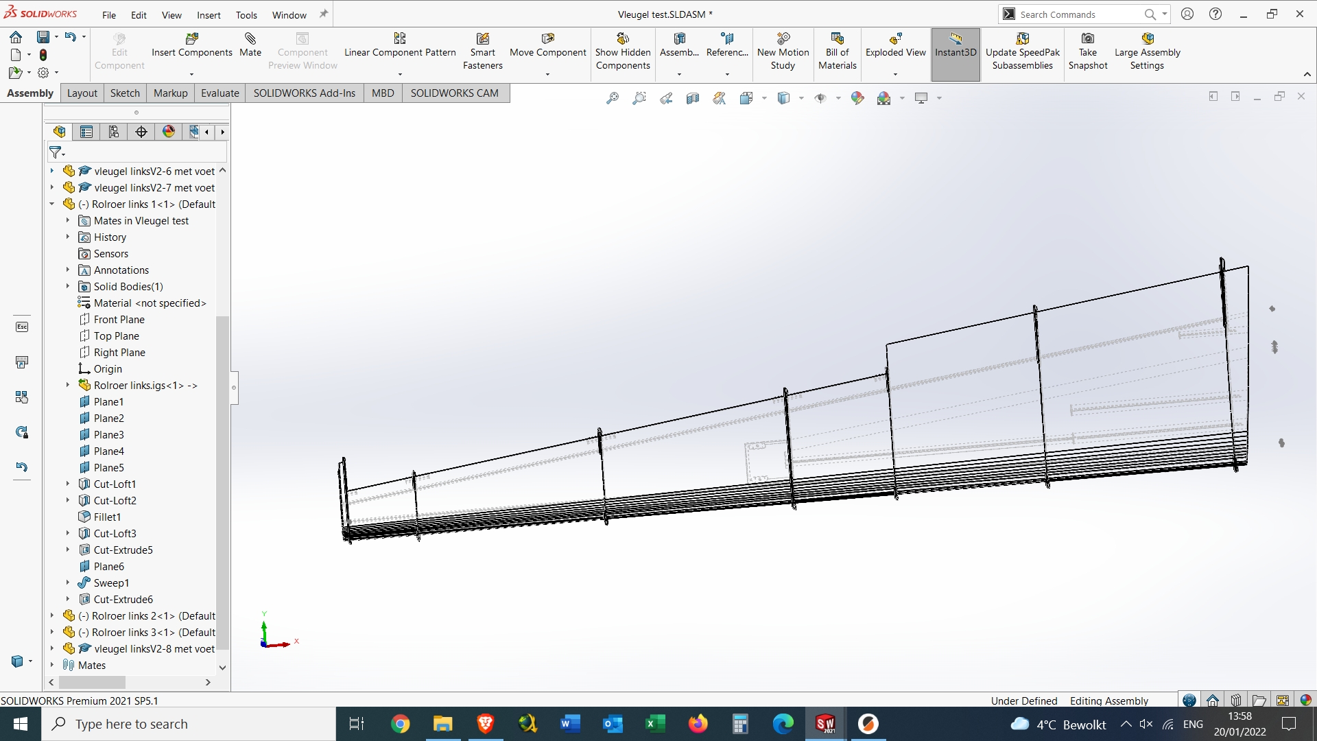Image resolution: width=1317 pixels, height=741 pixels.
Task: Expand Rolroer links 2<1> component
Action: [52, 616]
